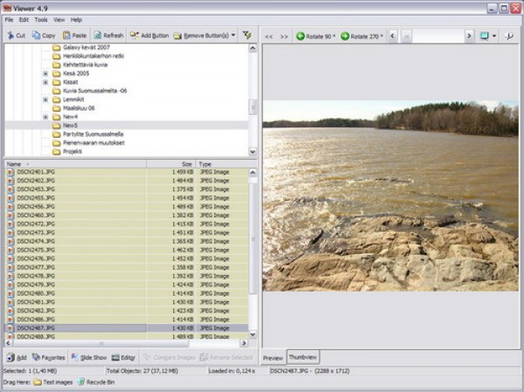
Task: Click the Cut toolbar icon
Action: click(x=17, y=36)
